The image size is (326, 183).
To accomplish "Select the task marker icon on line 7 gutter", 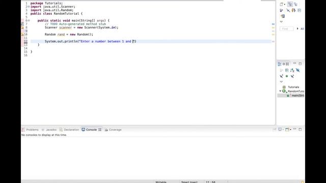I will pyautogui.click(x=22, y=24).
